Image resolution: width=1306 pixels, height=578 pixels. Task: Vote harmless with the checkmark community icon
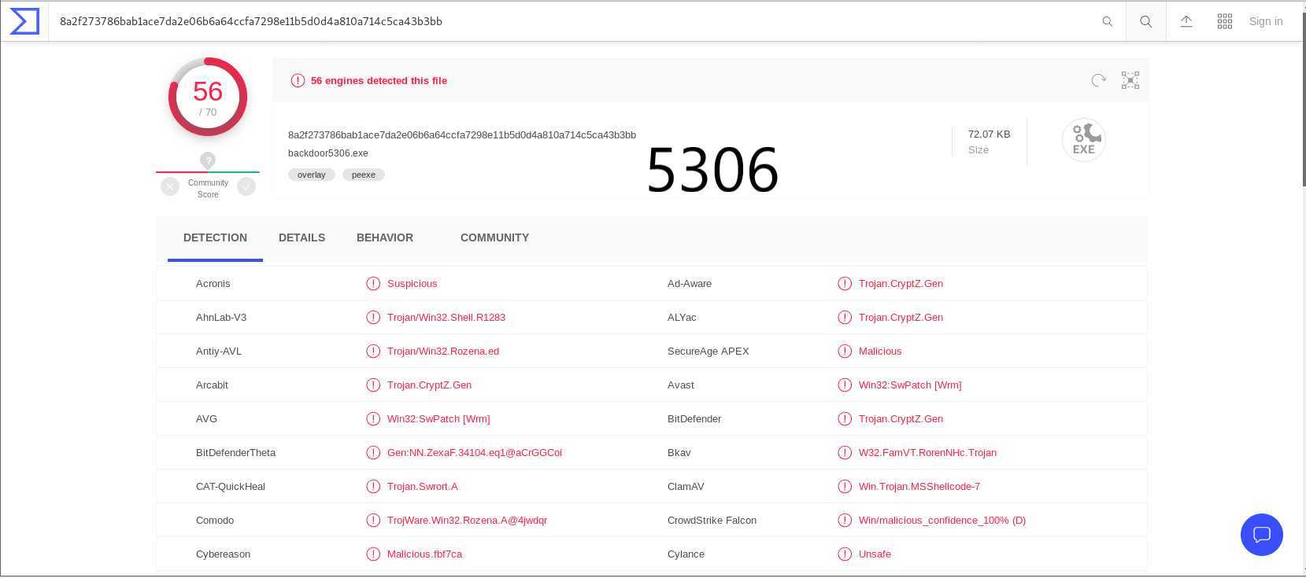246,186
